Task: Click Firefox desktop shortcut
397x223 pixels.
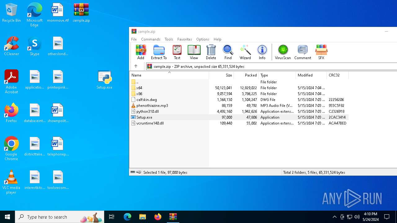Action: point(11,113)
